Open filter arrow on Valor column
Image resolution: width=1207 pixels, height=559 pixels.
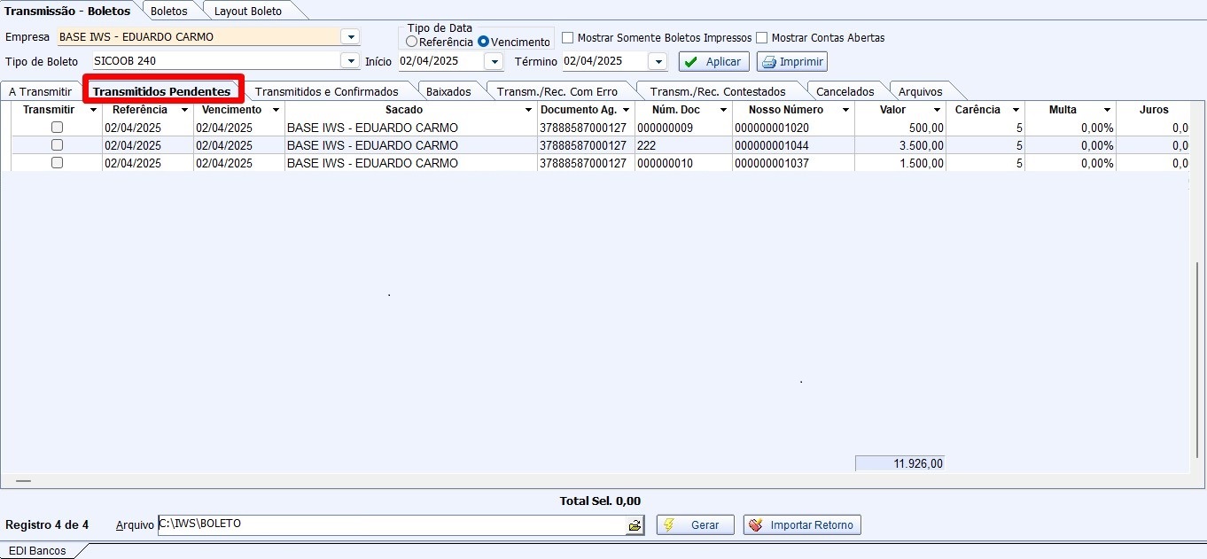[x=935, y=111]
